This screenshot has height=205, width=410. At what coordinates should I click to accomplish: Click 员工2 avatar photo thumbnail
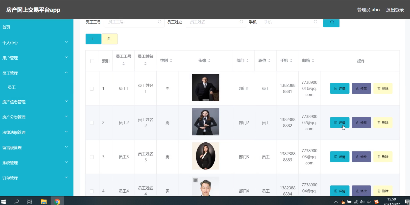[206, 122]
